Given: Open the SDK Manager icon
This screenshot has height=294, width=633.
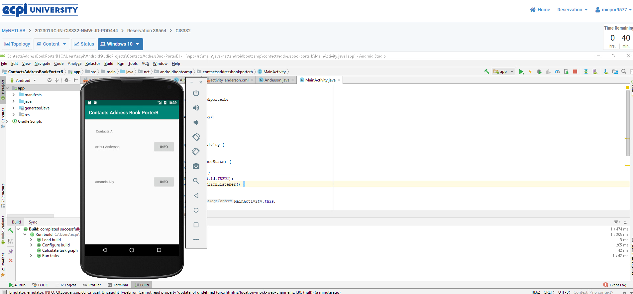Looking at the screenshot, I should click(606, 72).
